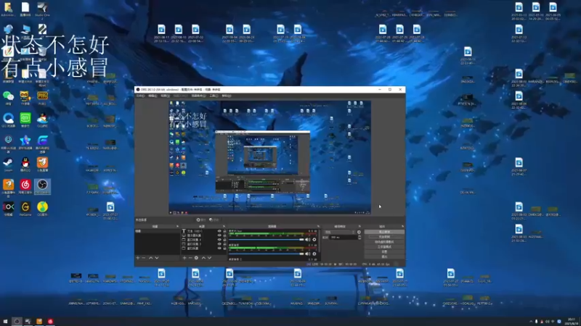Screen dimensions: 581x326
Task: Open OBS 设置 settings button
Action: point(385,251)
